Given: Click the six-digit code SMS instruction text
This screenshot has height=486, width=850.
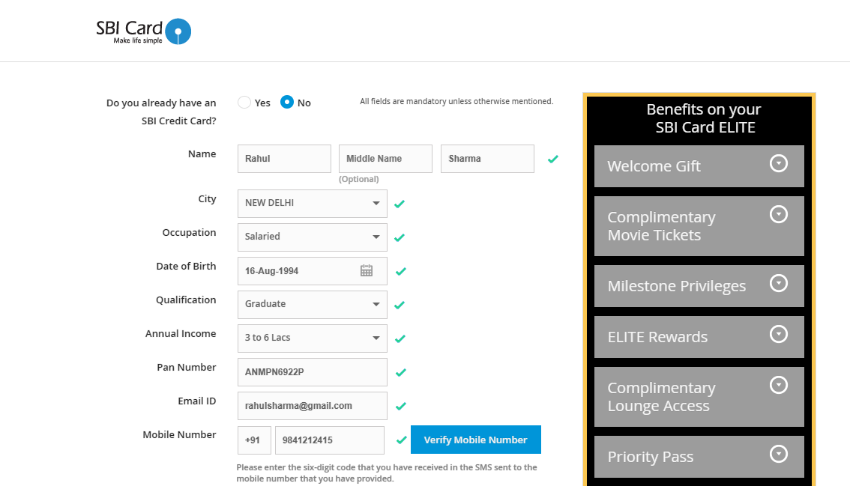Looking at the screenshot, I should coord(387,473).
